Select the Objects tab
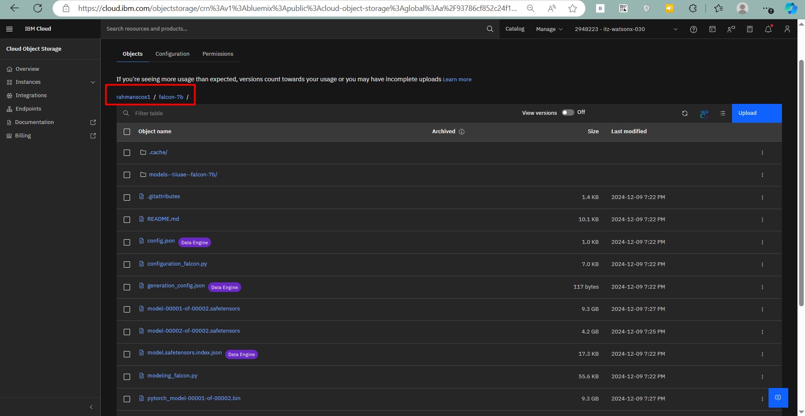Viewport: 805px width, 416px height. (x=133, y=54)
